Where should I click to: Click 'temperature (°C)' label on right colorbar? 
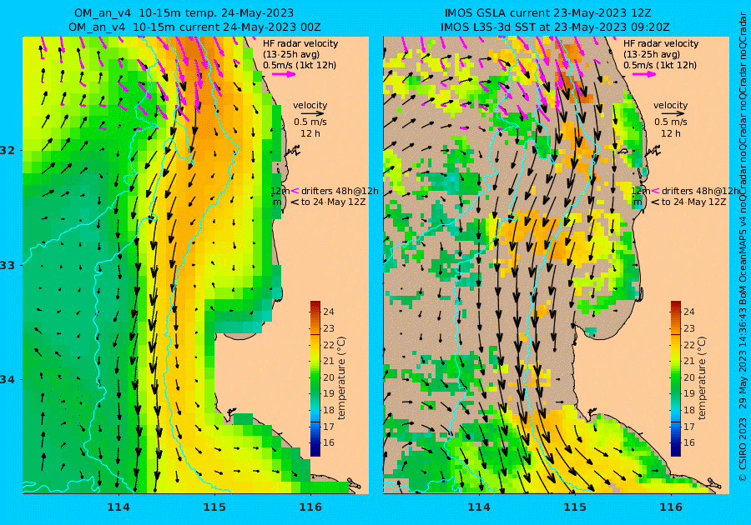tap(701, 377)
